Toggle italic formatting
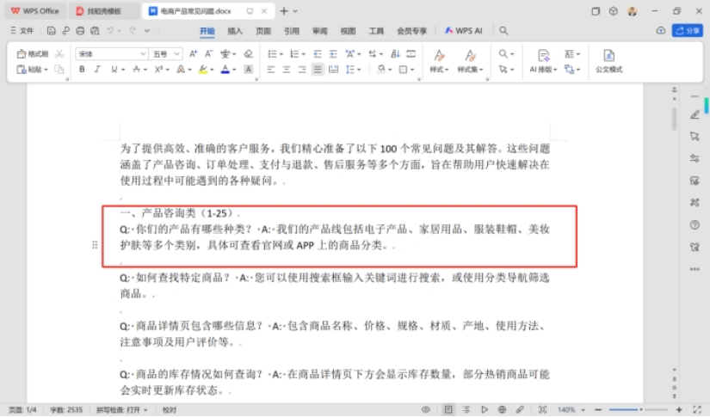This screenshot has width=710, height=417. 96,69
